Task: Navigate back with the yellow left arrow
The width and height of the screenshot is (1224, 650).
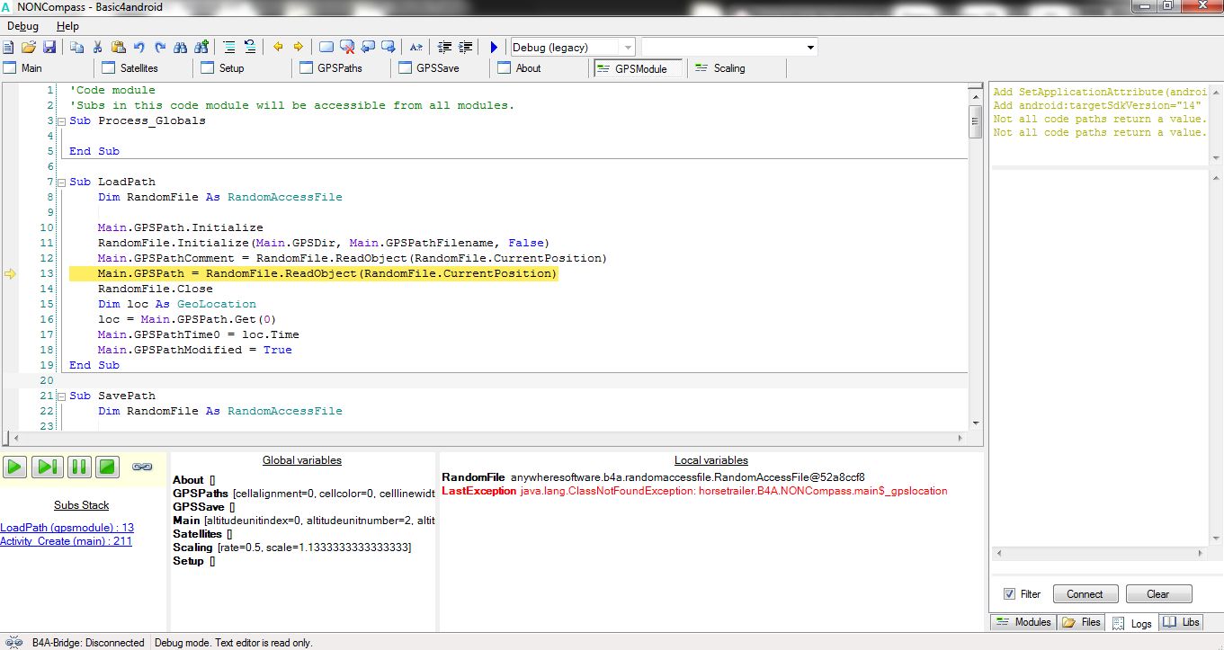Action: coord(277,47)
